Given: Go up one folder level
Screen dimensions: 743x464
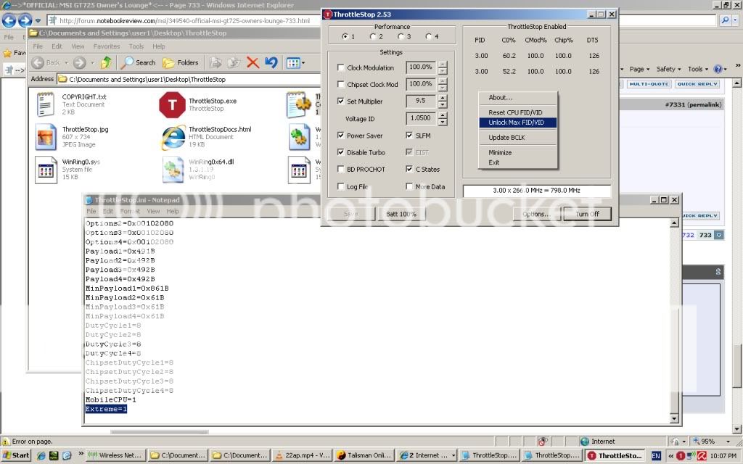Looking at the screenshot, I should tap(106, 62).
